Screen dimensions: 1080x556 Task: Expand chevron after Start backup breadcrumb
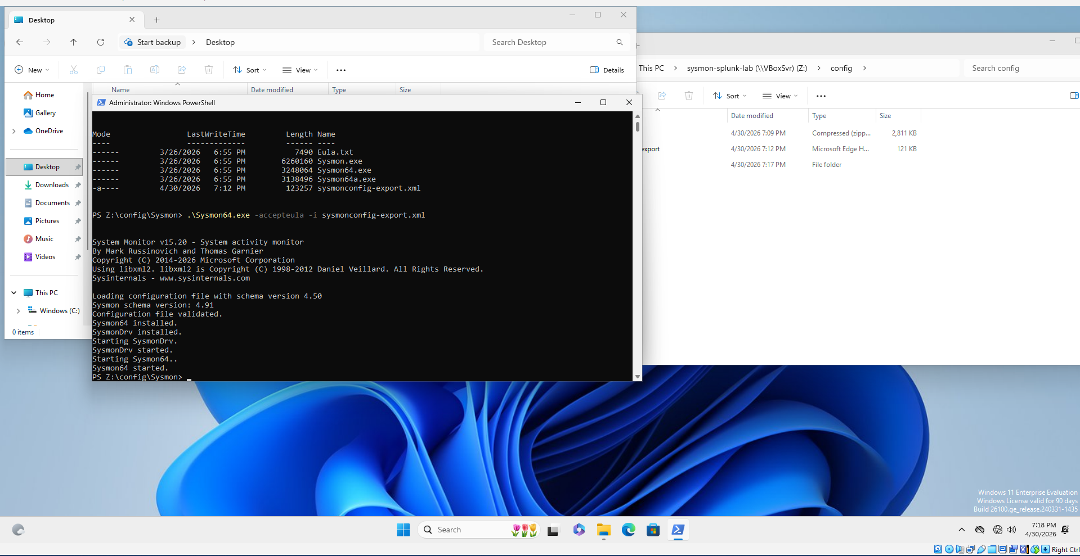click(x=194, y=42)
